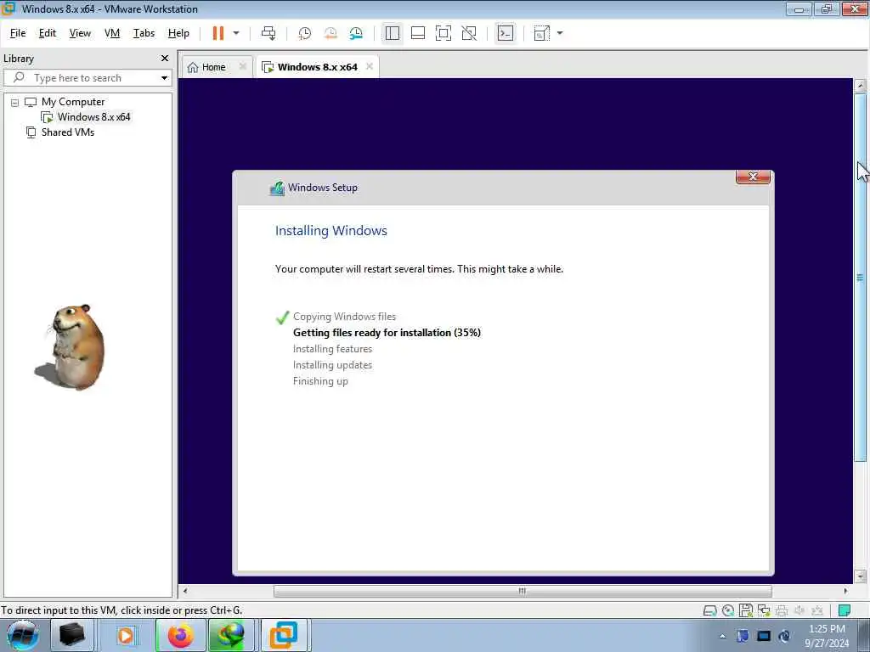The height and width of the screenshot is (652, 870).
Task: Open the Edit menu
Action: [x=48, y=33]
